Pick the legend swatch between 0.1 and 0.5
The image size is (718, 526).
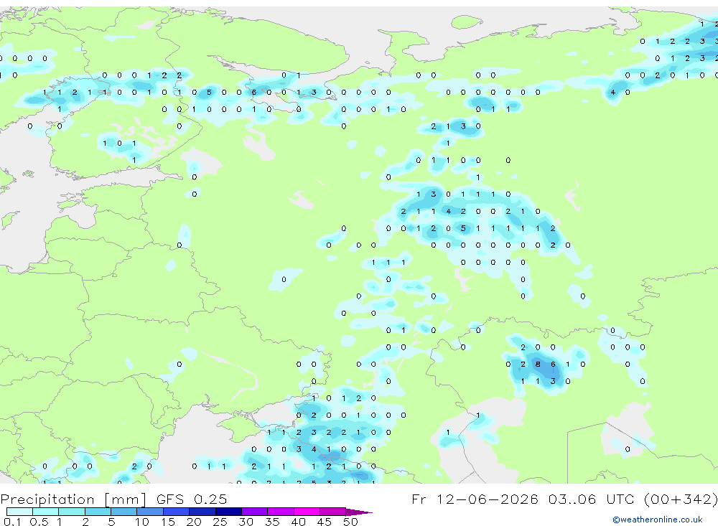(19, 512)
